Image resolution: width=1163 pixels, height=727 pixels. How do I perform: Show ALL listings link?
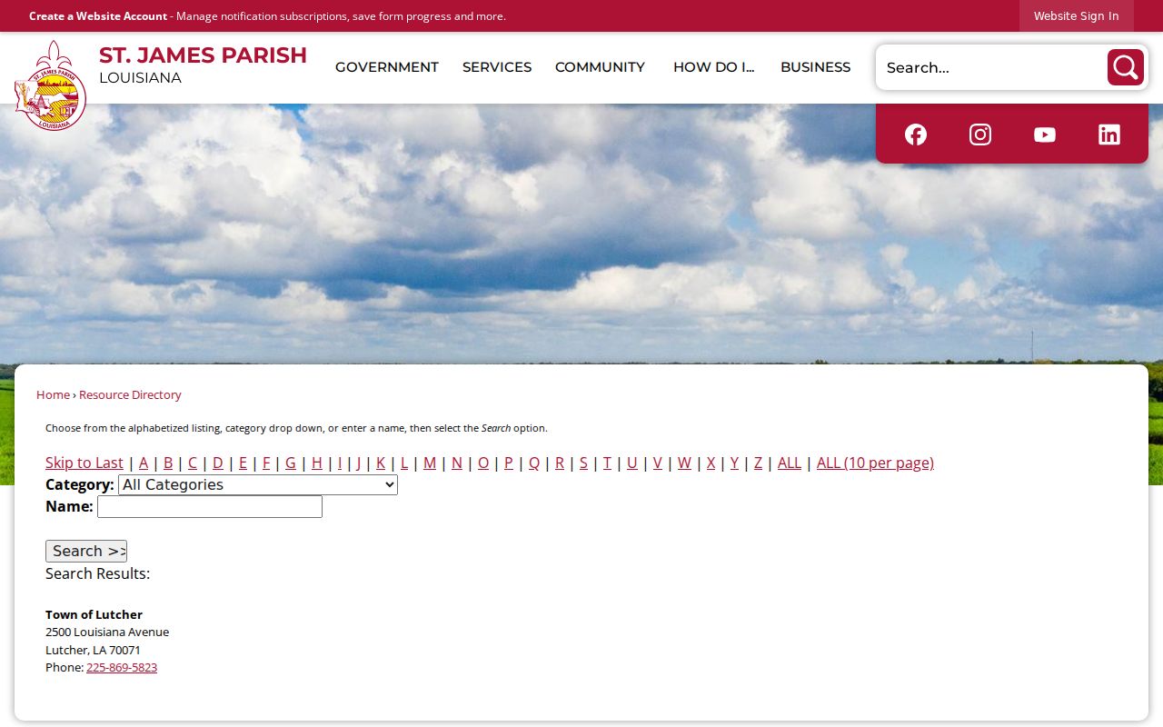click(x=790, y=463)
